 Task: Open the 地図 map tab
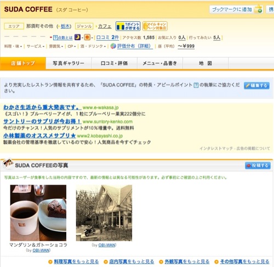206,63
